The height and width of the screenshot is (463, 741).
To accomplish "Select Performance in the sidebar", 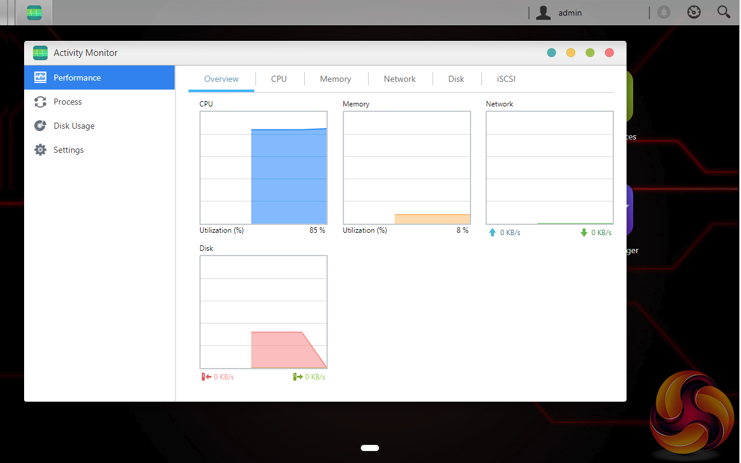I will [x=99, y=78].
